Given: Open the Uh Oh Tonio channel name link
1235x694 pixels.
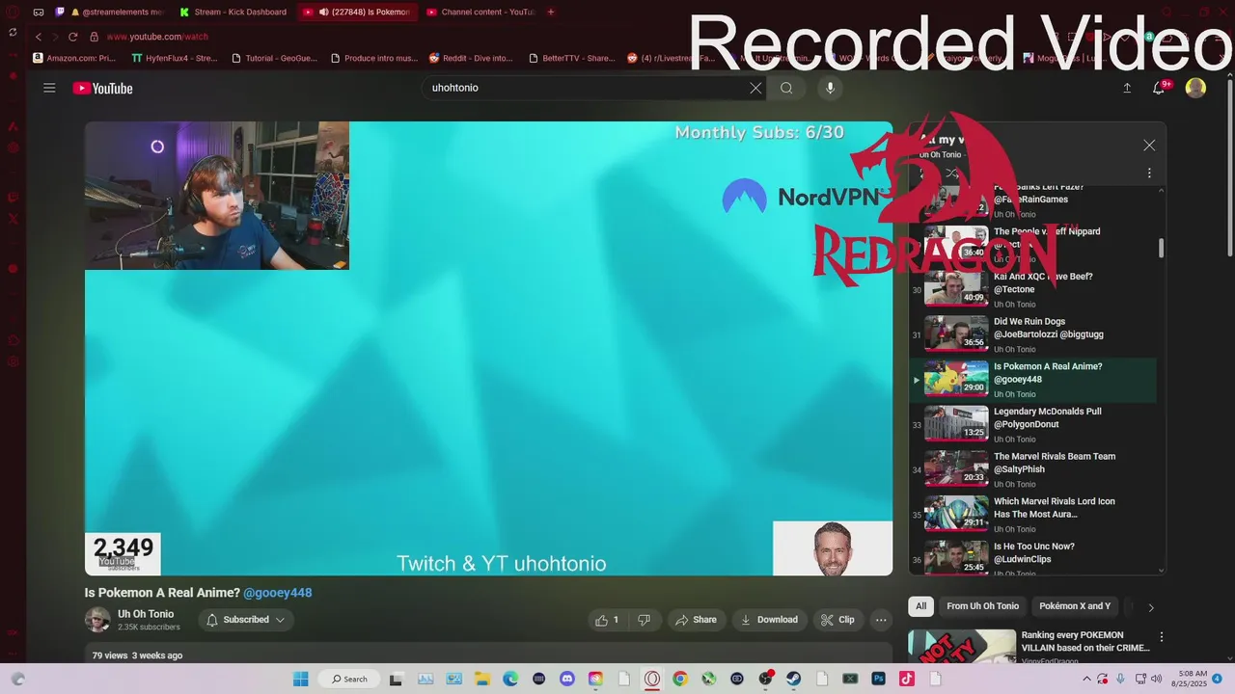Looking at the screenshot, I should click(146, 614).
